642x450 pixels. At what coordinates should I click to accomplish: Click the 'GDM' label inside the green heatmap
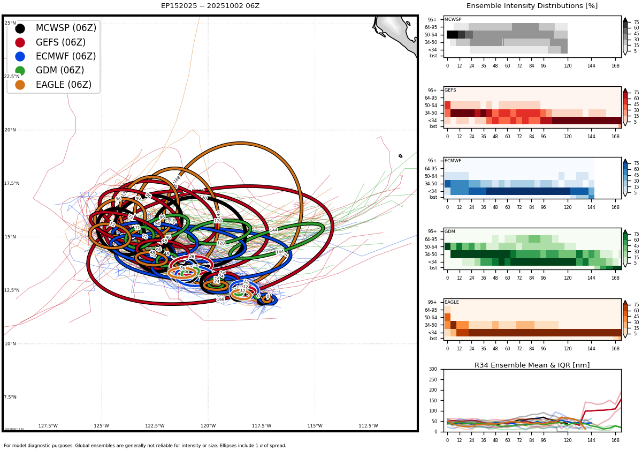coord(449,232)
